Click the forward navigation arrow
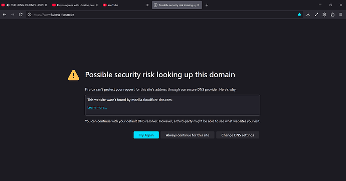346x181 pixels. [13, 15]
